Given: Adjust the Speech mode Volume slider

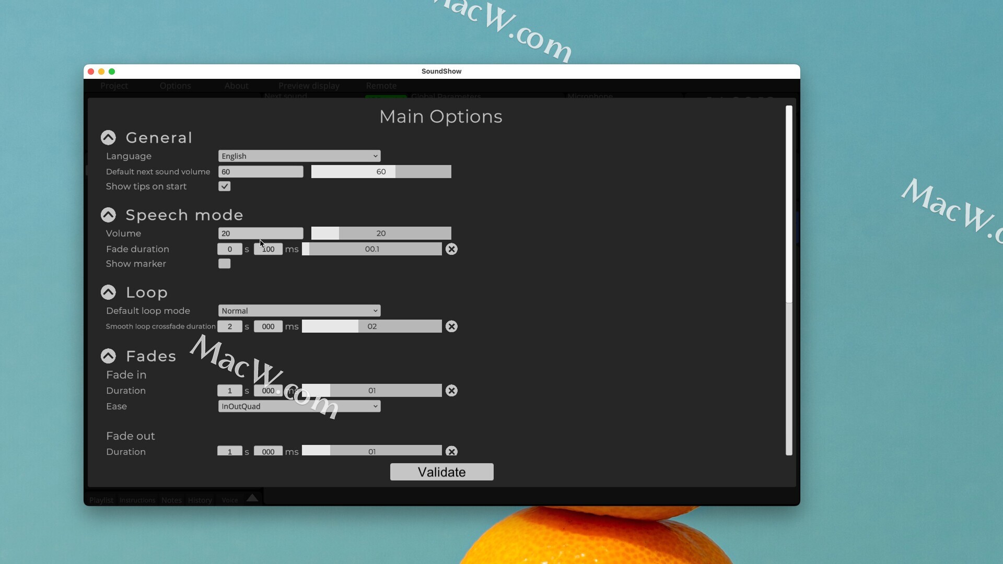Looking at the screenshot, I should coord(381,233).
